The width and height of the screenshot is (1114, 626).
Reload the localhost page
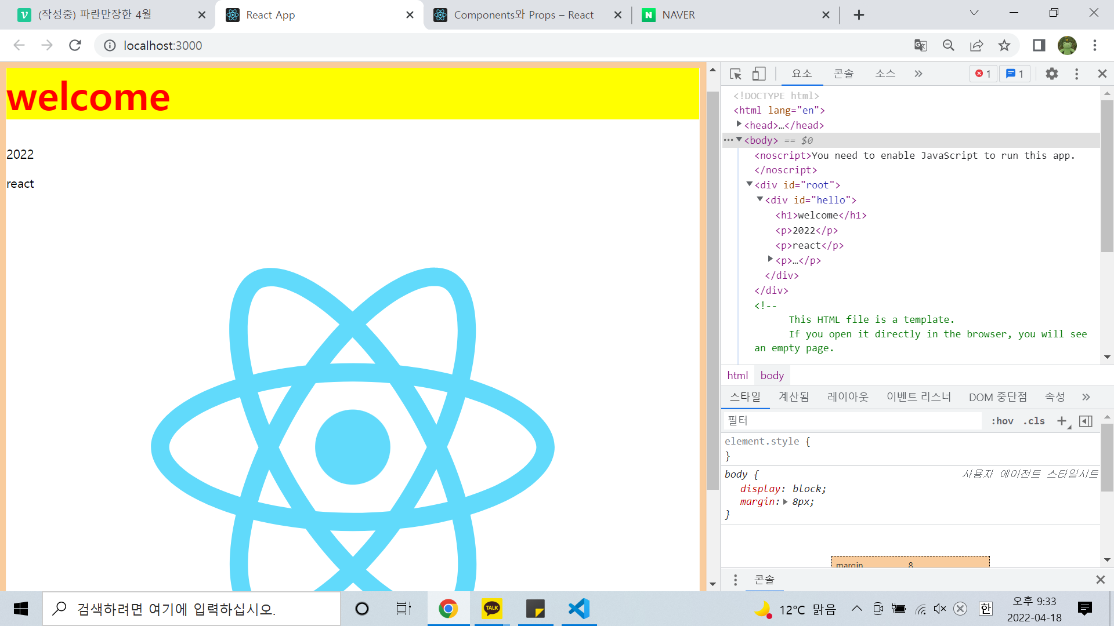coord(75,45)
